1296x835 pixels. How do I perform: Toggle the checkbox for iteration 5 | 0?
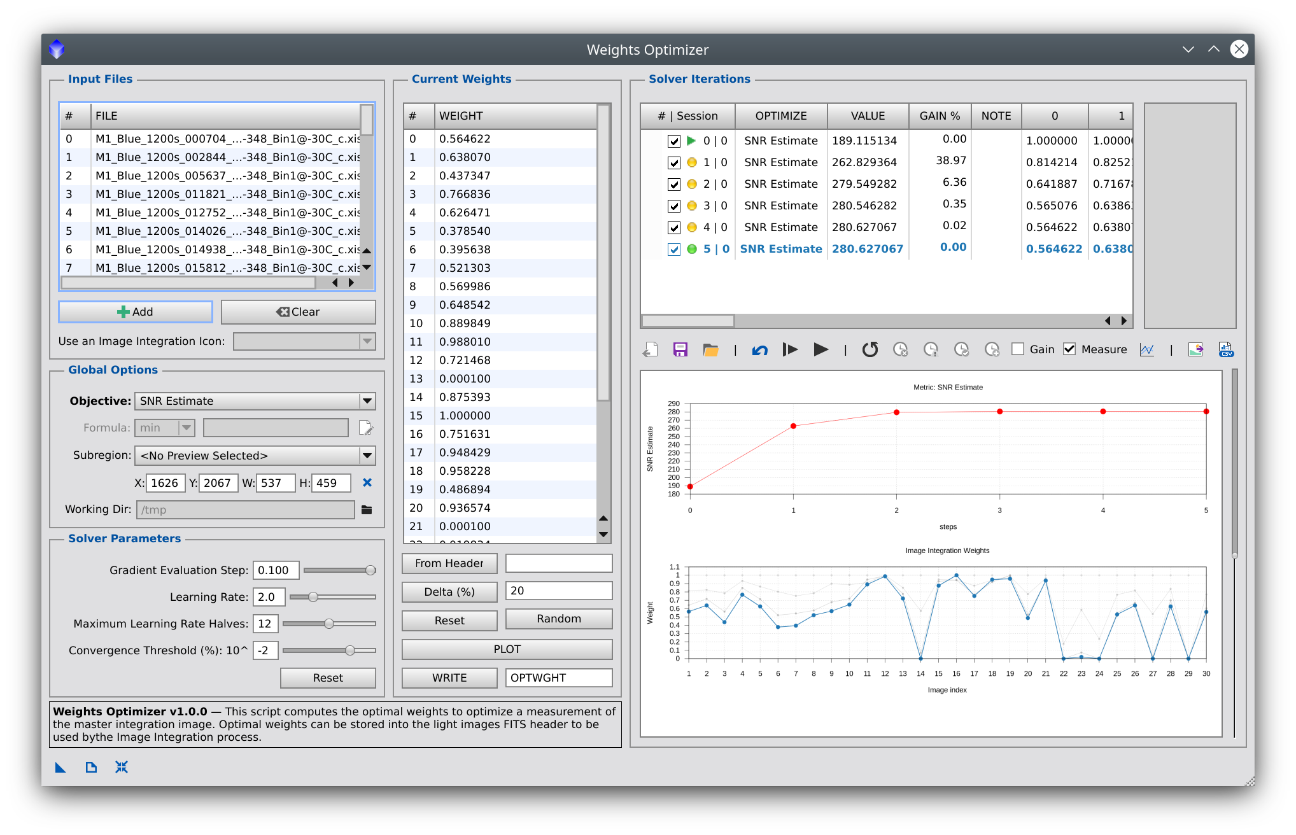tap(674, 249)
